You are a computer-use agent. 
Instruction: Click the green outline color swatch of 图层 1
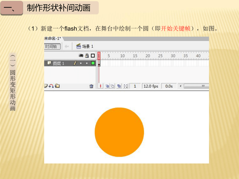pos(93,63)
